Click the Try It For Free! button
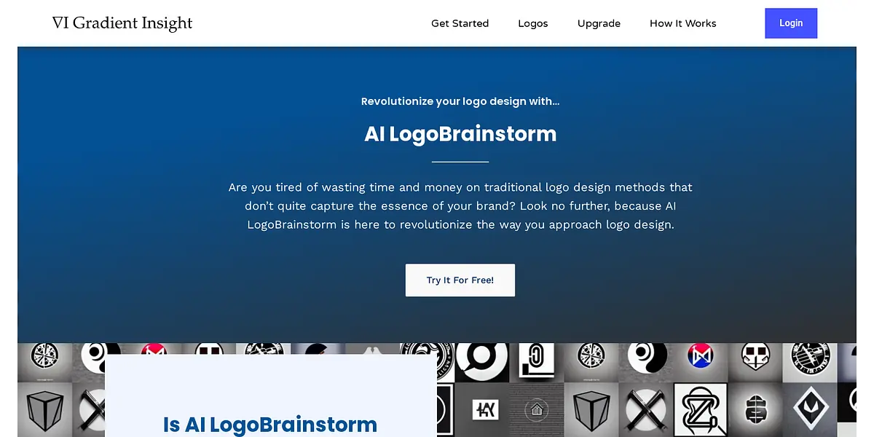Image resolution: width=874 pixels, height=437 pixels. [x=460, y=280]
